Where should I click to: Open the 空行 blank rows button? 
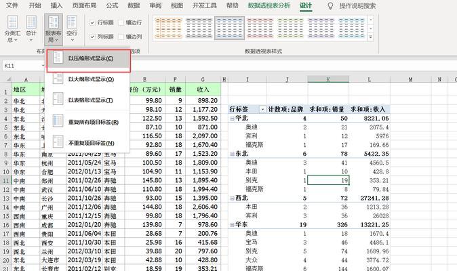pos(72,29)
